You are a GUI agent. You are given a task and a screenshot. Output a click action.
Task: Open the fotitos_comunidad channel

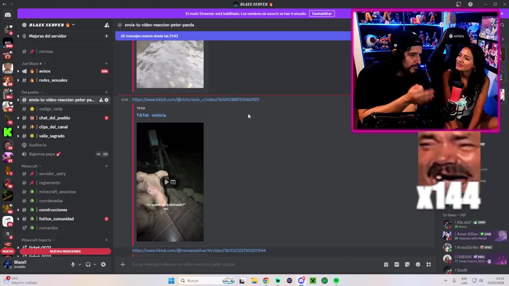click(65, 219)
